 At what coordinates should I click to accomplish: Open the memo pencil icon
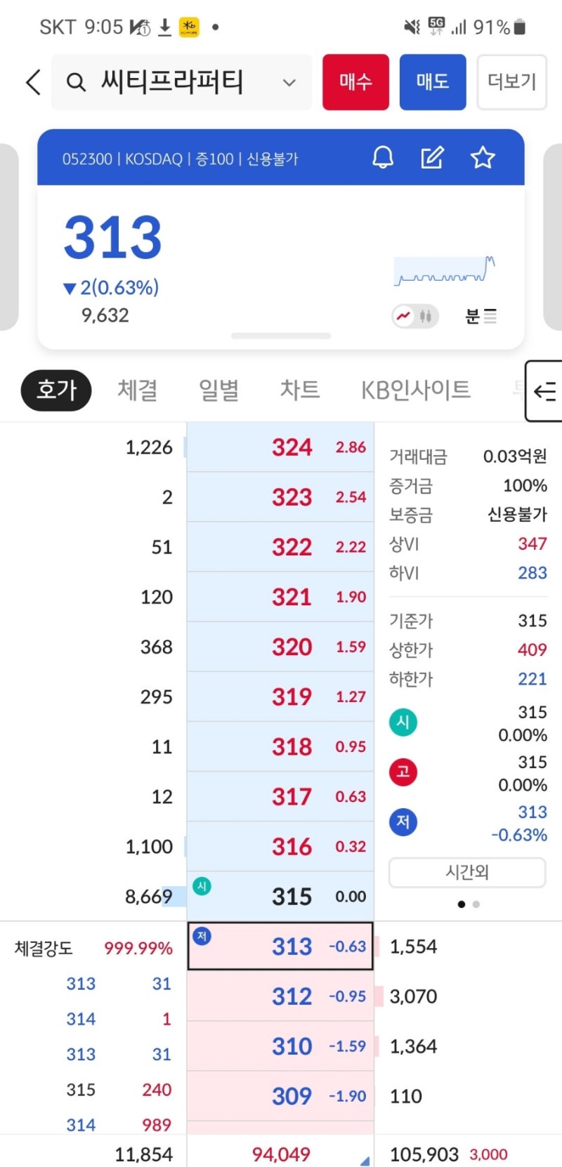click(433, 158)
